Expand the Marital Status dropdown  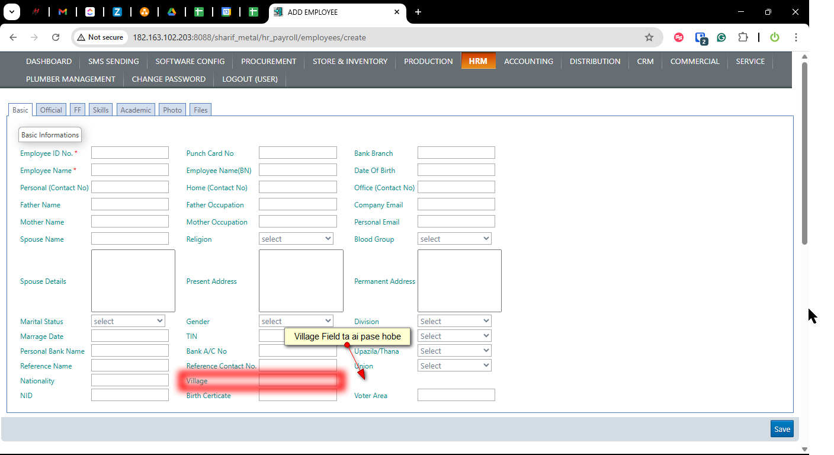coord(128,321)
